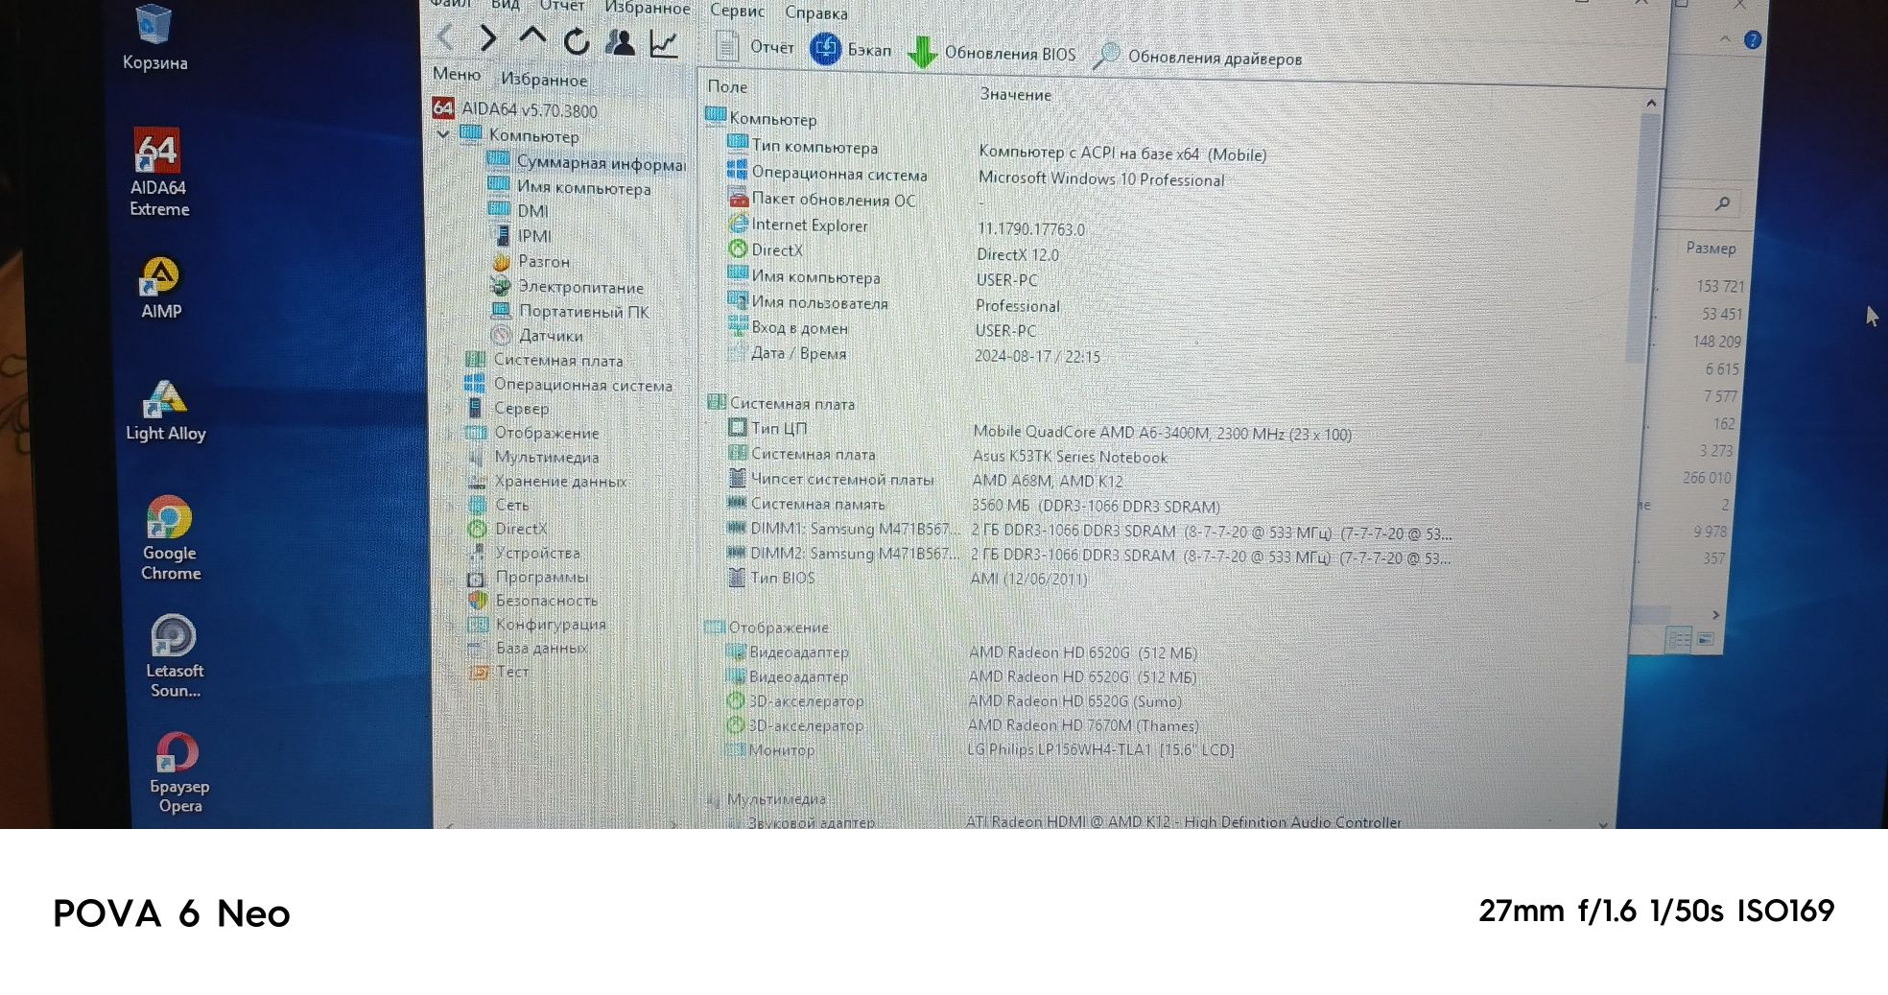This screenshot has height=995, width=1888.
Task: Open the Отчёт report button
Action: [755, 46]
